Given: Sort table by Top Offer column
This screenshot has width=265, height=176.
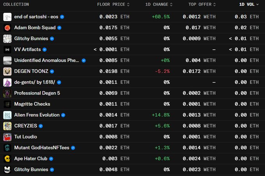Looking at the screenshot, I should pos(202,4).
